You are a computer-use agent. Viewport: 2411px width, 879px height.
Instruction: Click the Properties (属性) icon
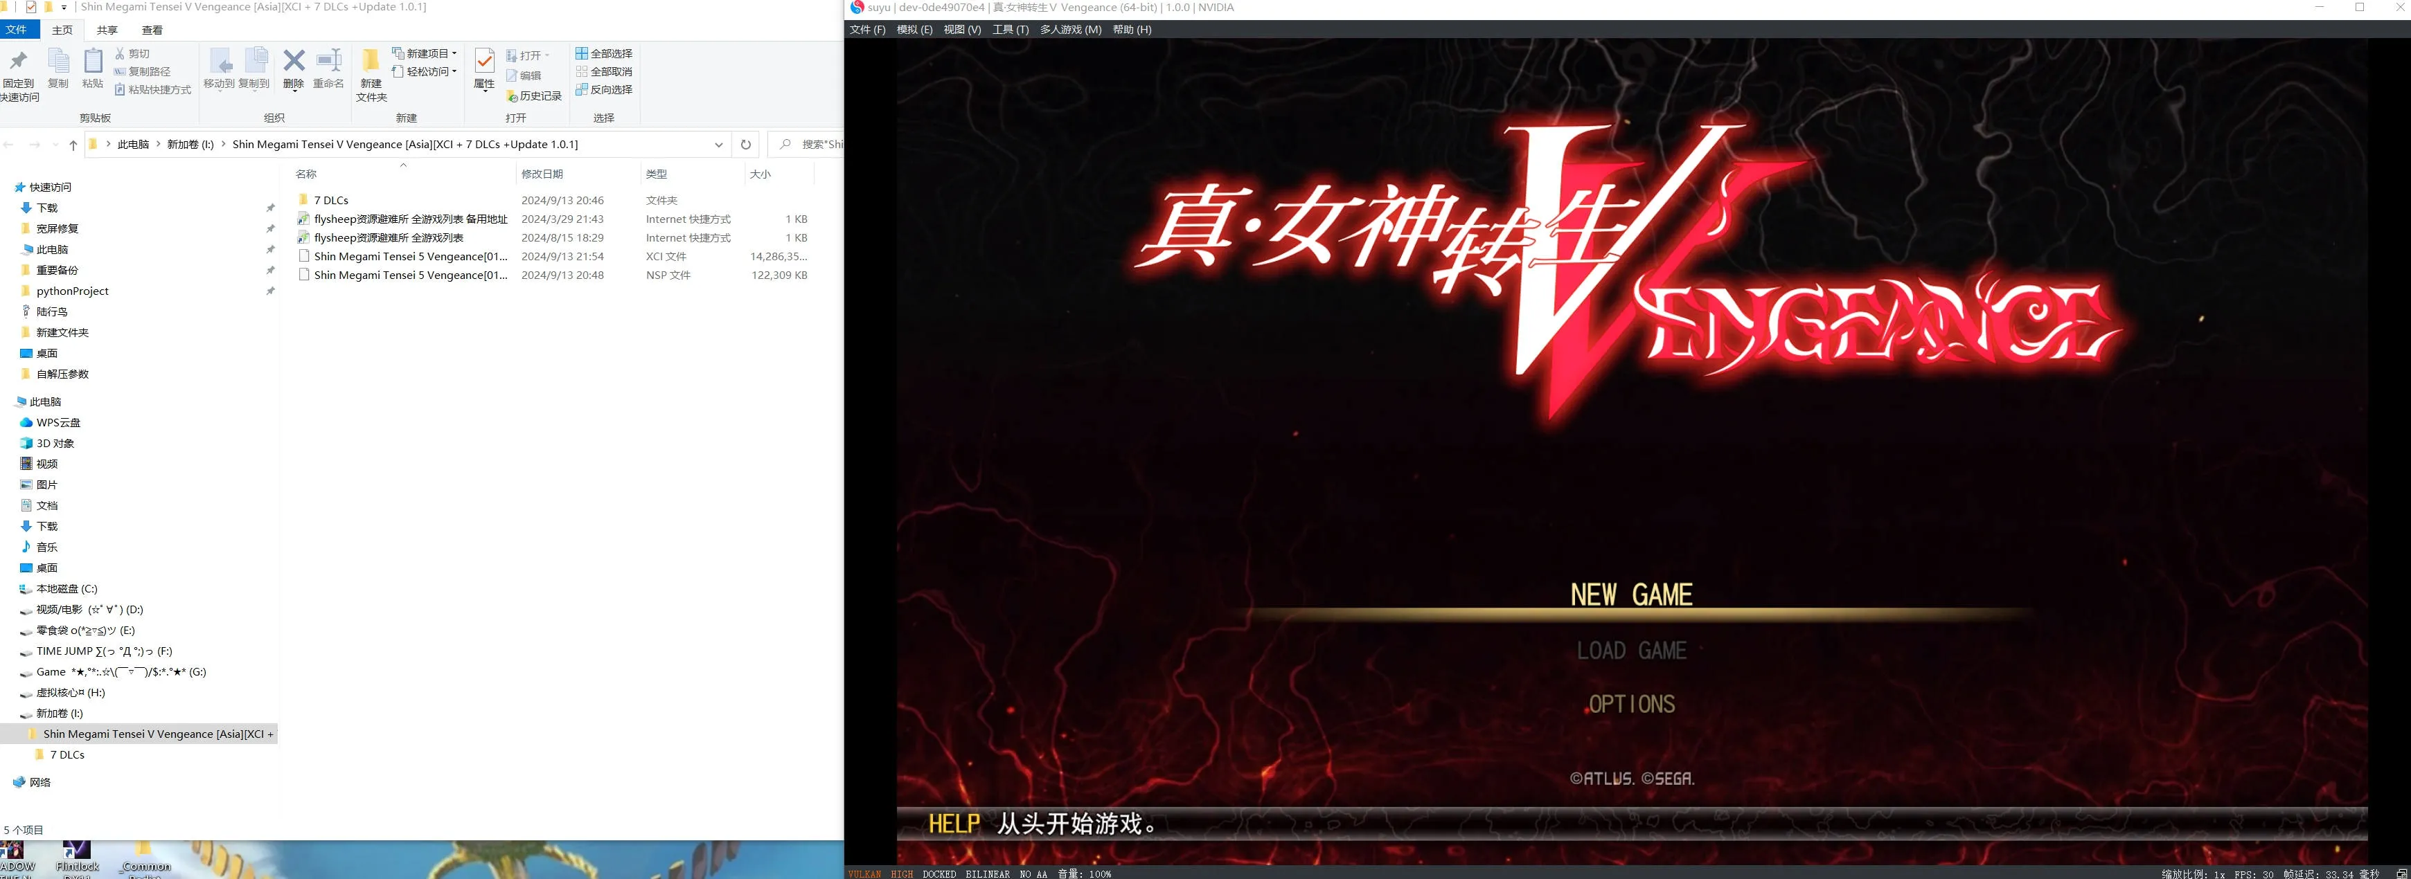[484, 62]
